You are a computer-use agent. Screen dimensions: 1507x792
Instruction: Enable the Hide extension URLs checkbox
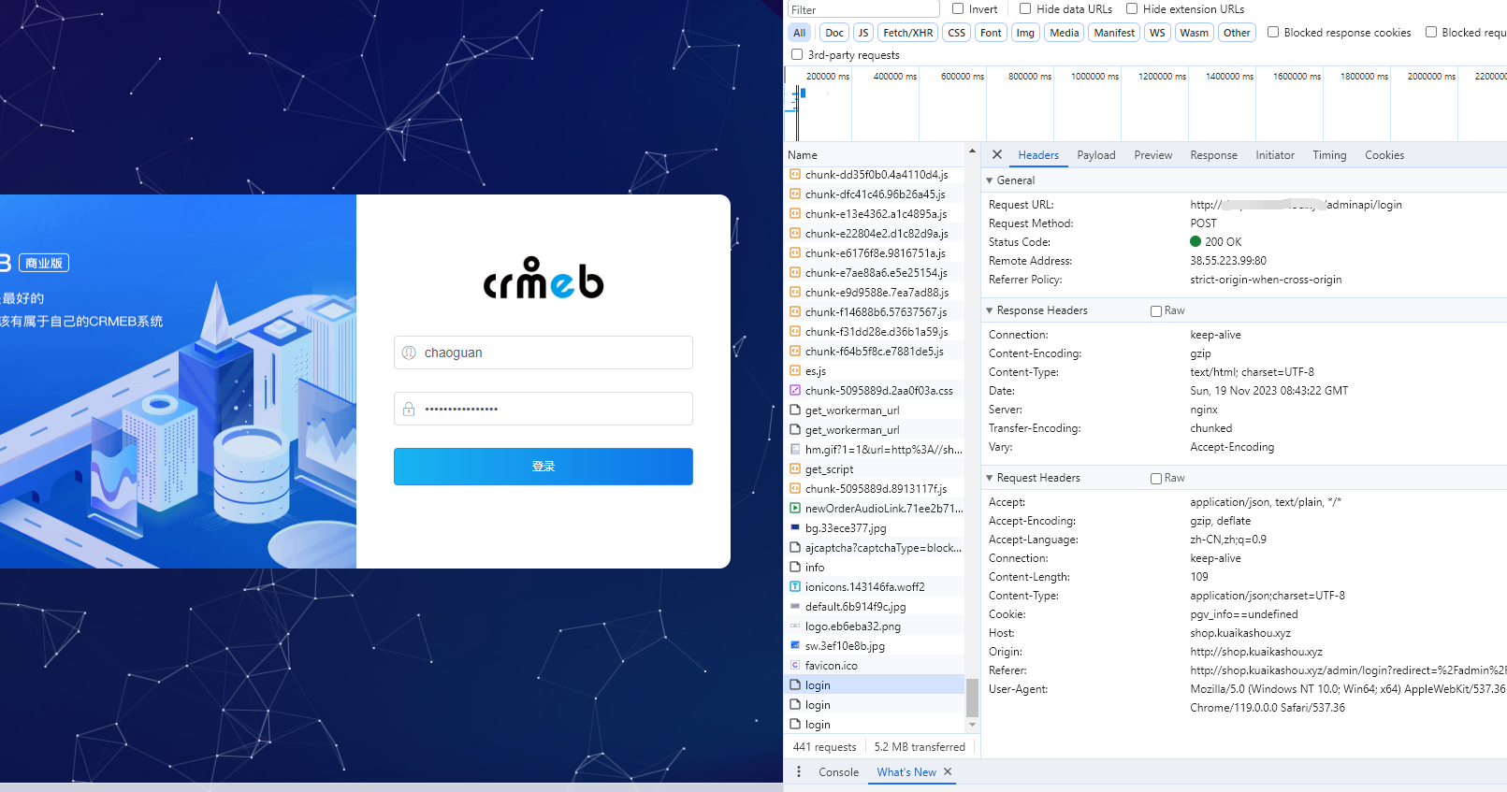(x=1132, y=8)
